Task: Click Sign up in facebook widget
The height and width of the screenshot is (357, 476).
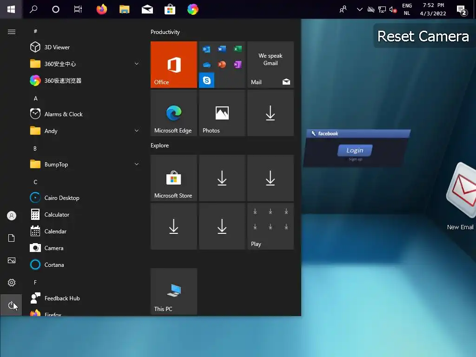Action: [356, 159]
